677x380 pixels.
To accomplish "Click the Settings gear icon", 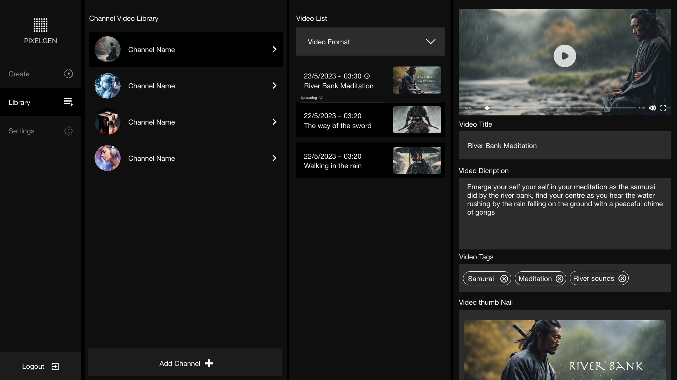I will [68, 131].
